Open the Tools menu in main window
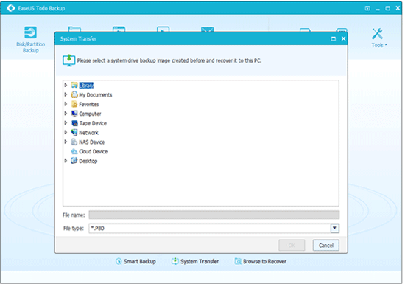This screenshot has height=284, width=405. [x=379, y=38]
